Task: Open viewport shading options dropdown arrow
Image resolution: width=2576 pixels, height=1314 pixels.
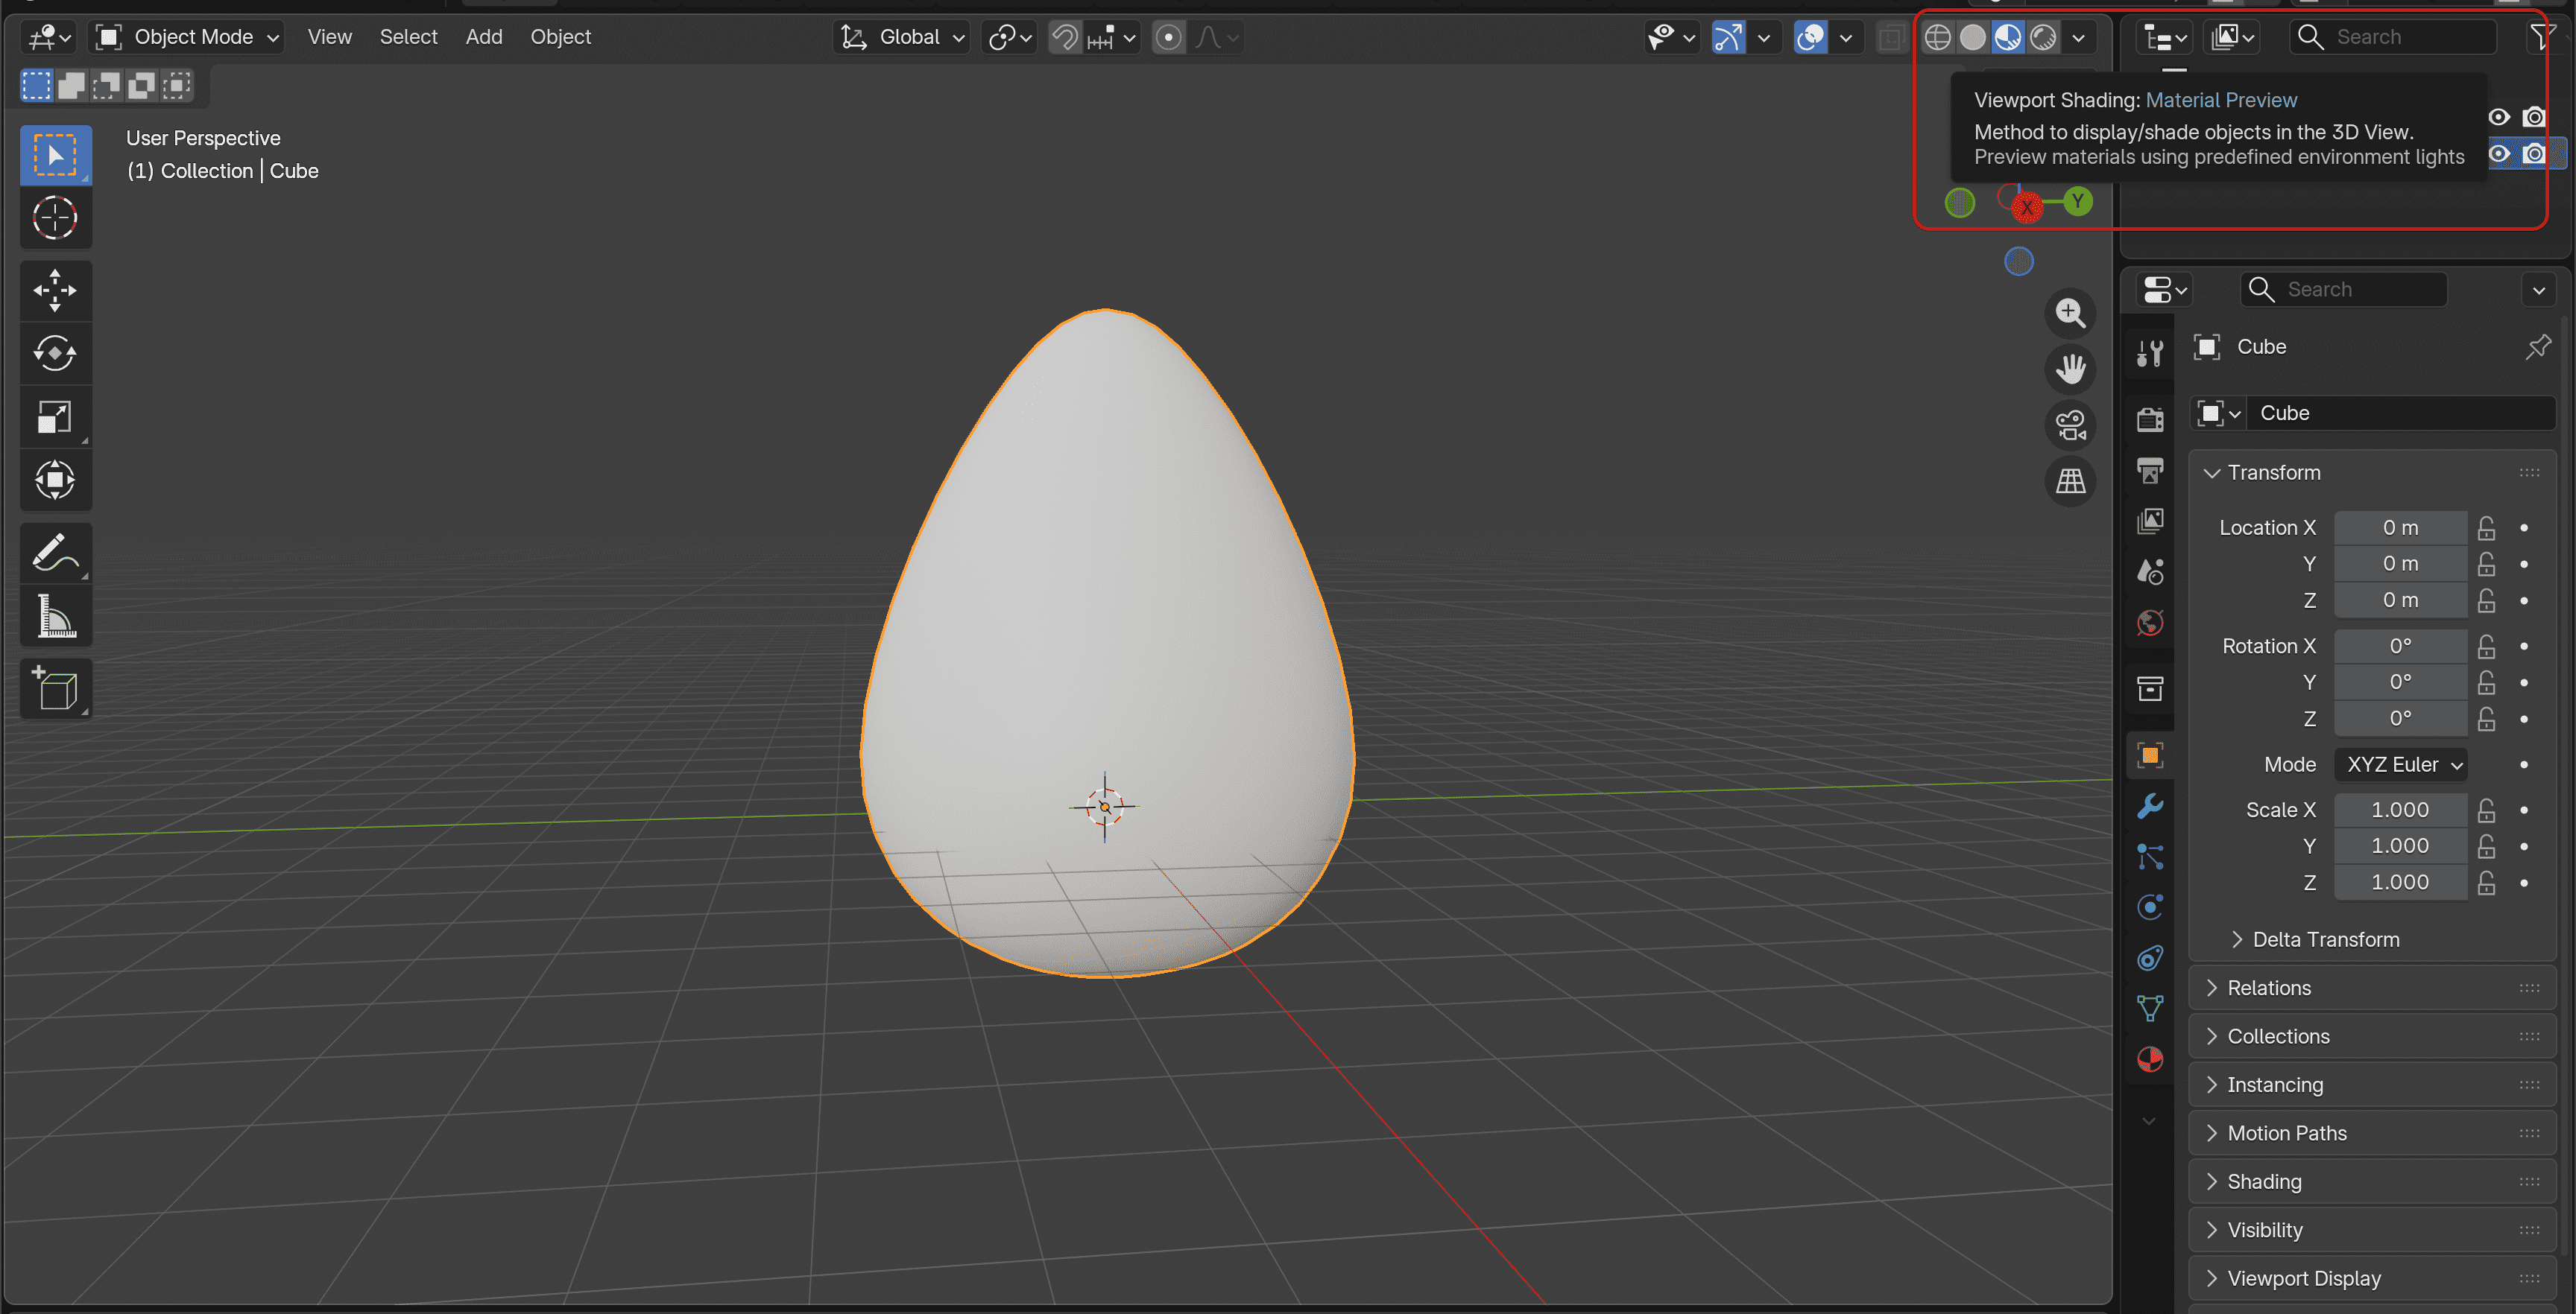Action: (2079, 38)
